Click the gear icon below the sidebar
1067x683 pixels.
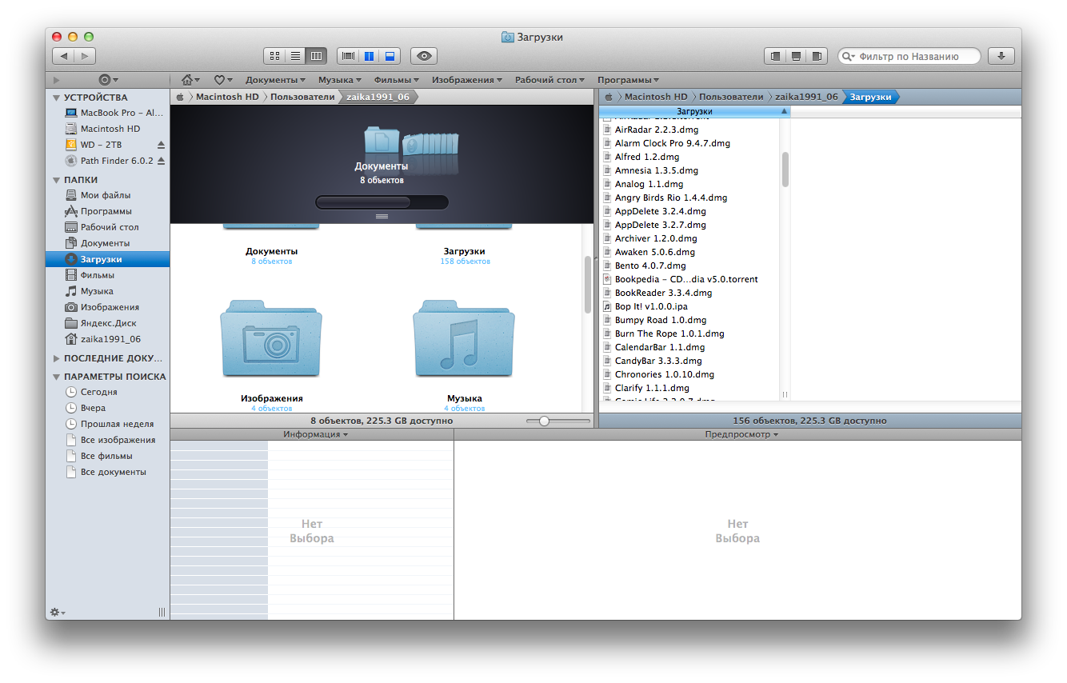(57, 612)
